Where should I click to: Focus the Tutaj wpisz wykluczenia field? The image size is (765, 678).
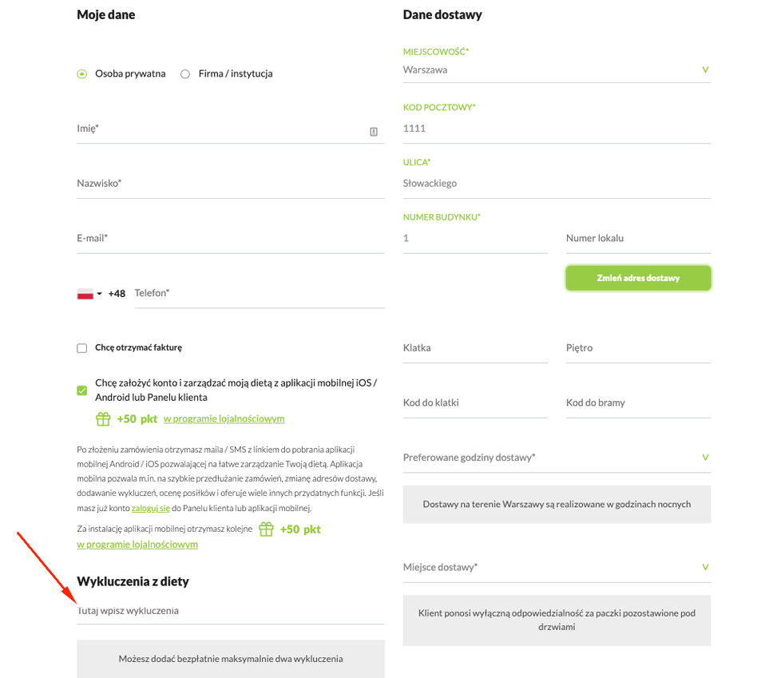230,611
